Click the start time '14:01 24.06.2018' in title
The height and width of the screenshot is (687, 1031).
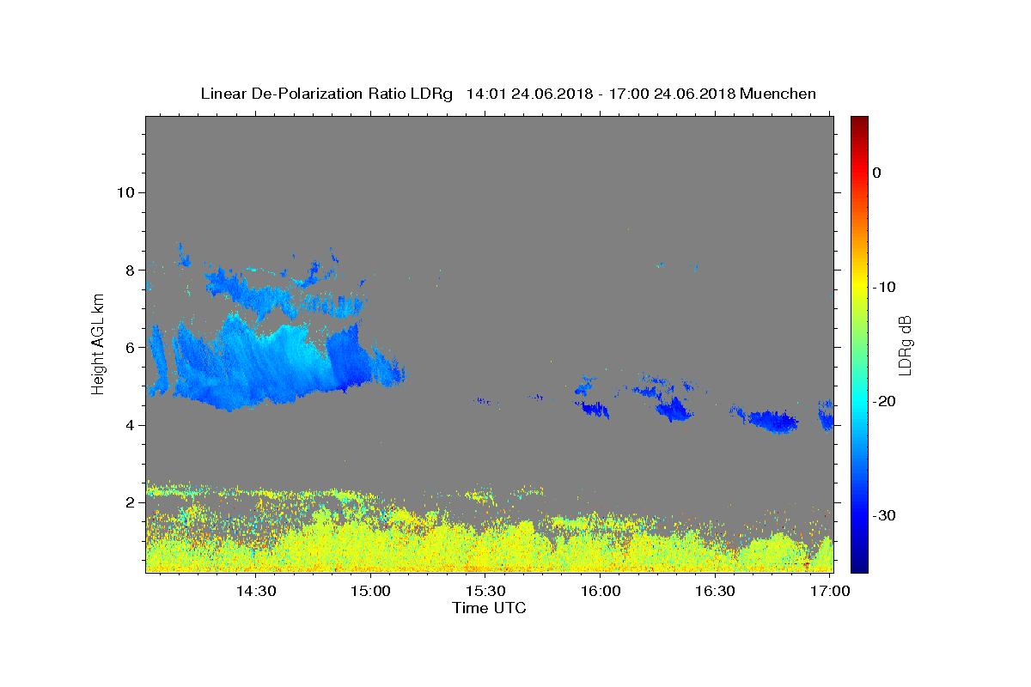tap(529, 94)
